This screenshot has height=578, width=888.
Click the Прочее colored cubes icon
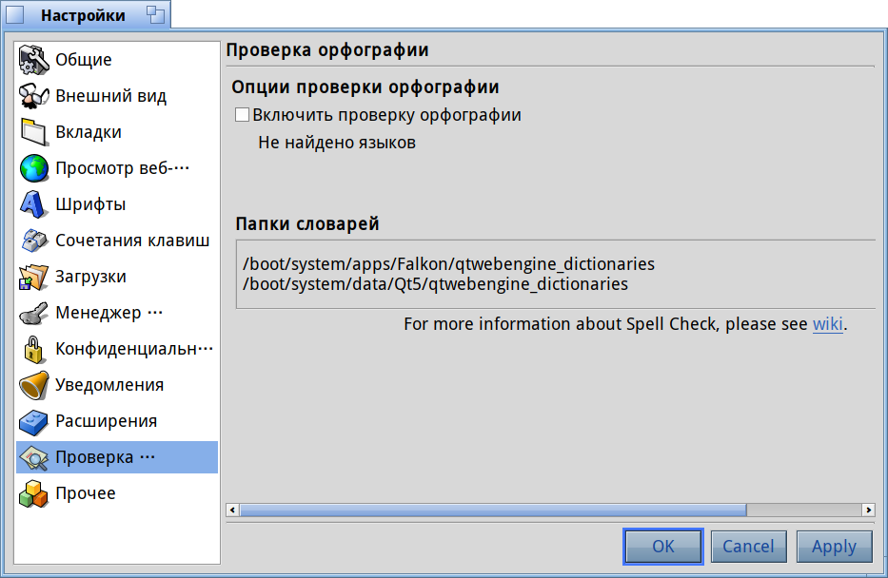point(34,494)
